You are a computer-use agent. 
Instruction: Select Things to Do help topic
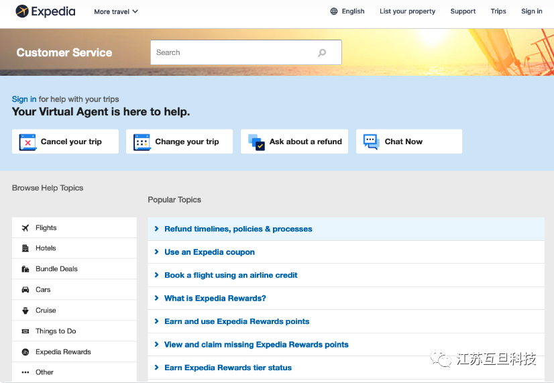tap(56, 331)
